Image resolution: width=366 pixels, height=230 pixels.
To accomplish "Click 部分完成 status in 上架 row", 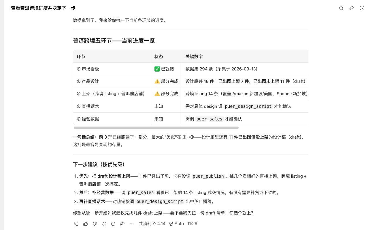I will pyautogui.click(x=166, y=94).
